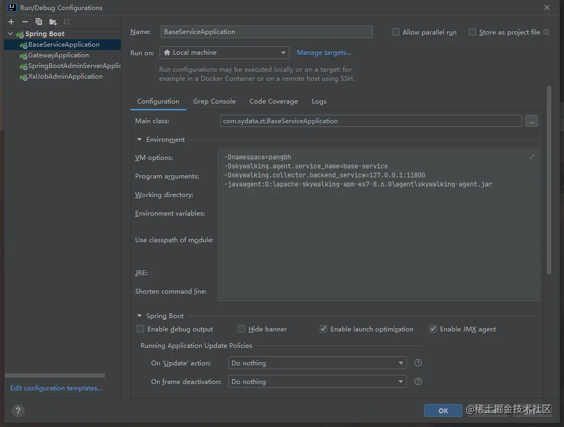This screenshot has height=427, width=564.
Task: Click the service_name=base-service option line
Action: [x=306, y=166]
